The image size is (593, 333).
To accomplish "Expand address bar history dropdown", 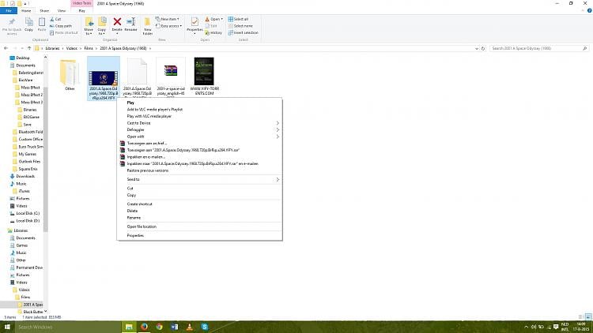I will tap(477, 48).
